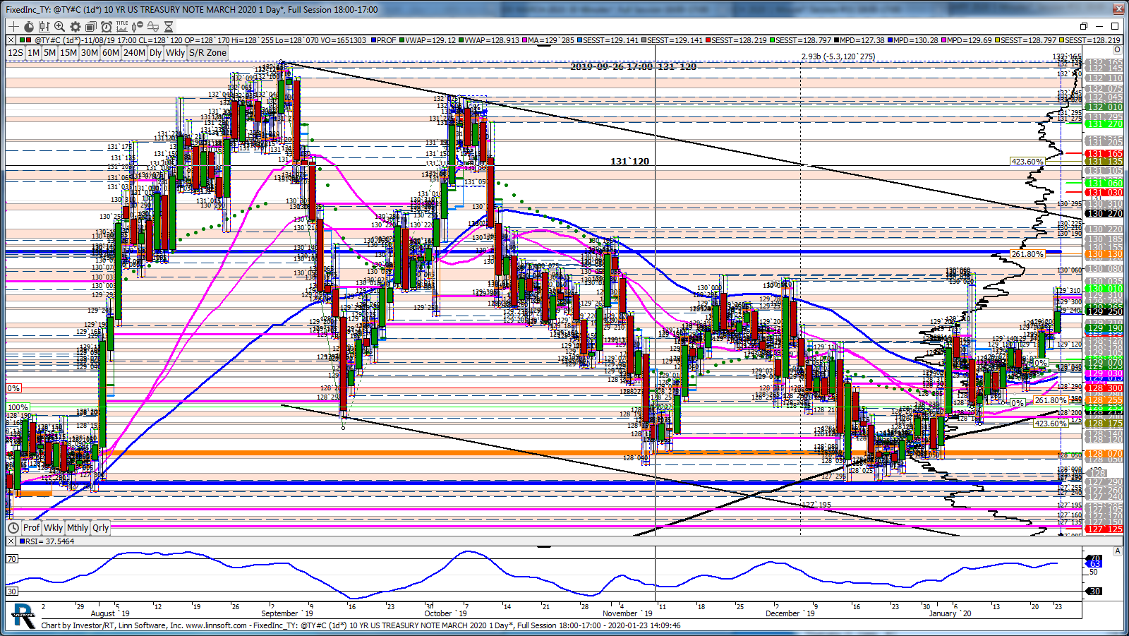Click the MA=129`285 indicator label

click(548, 40)
